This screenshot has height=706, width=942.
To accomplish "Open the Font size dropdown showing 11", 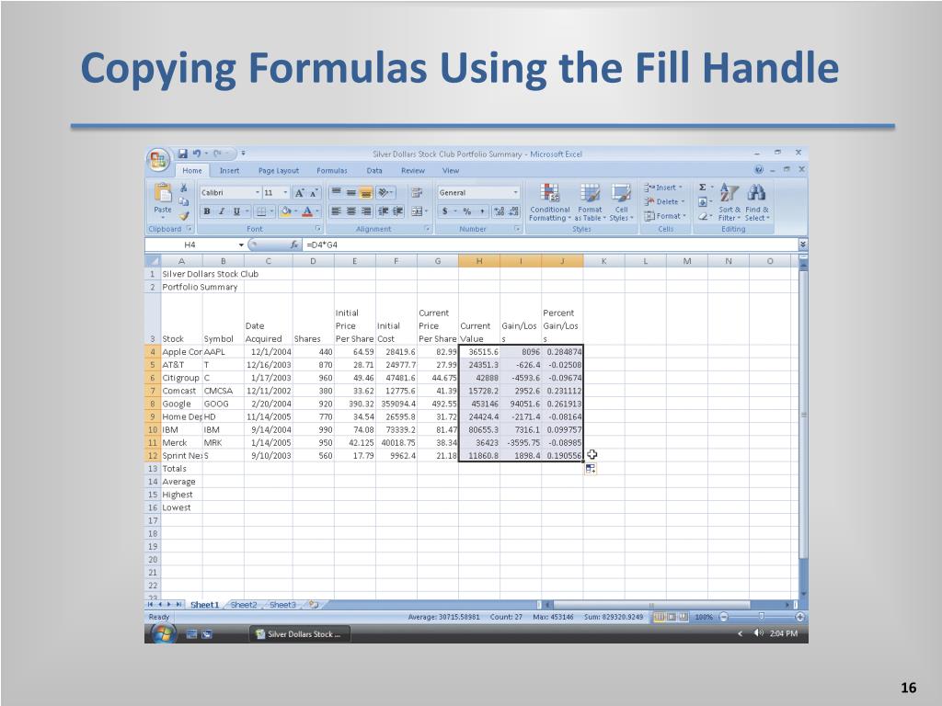I will pos(285,193).
